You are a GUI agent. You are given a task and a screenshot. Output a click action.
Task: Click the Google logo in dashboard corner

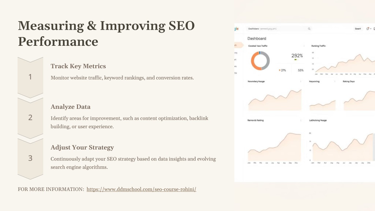click(x=236, y=29)
